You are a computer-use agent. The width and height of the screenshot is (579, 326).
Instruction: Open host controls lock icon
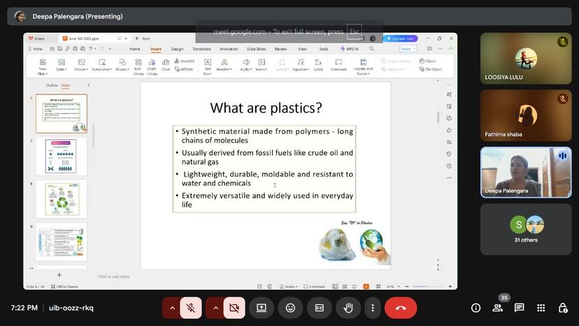pyautogui.click(x=562, y=308)
